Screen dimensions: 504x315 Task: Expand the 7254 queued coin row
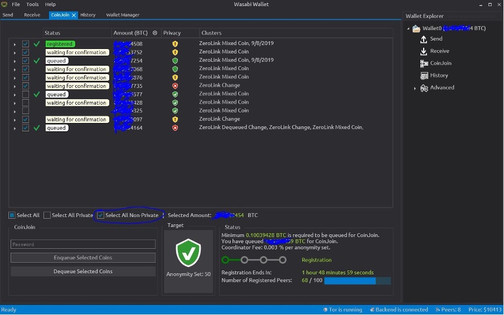tap(14, 61)
